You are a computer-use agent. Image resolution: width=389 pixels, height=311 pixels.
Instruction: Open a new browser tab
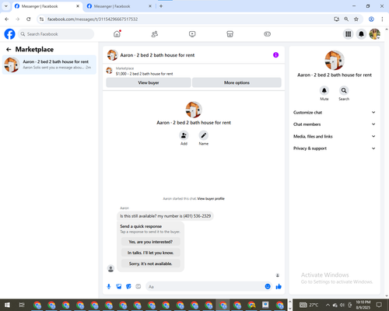tap(161, 6)
